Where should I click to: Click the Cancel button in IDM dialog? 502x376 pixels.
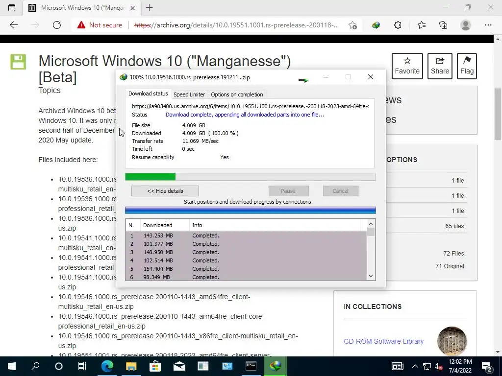click(x=340, y=191)
